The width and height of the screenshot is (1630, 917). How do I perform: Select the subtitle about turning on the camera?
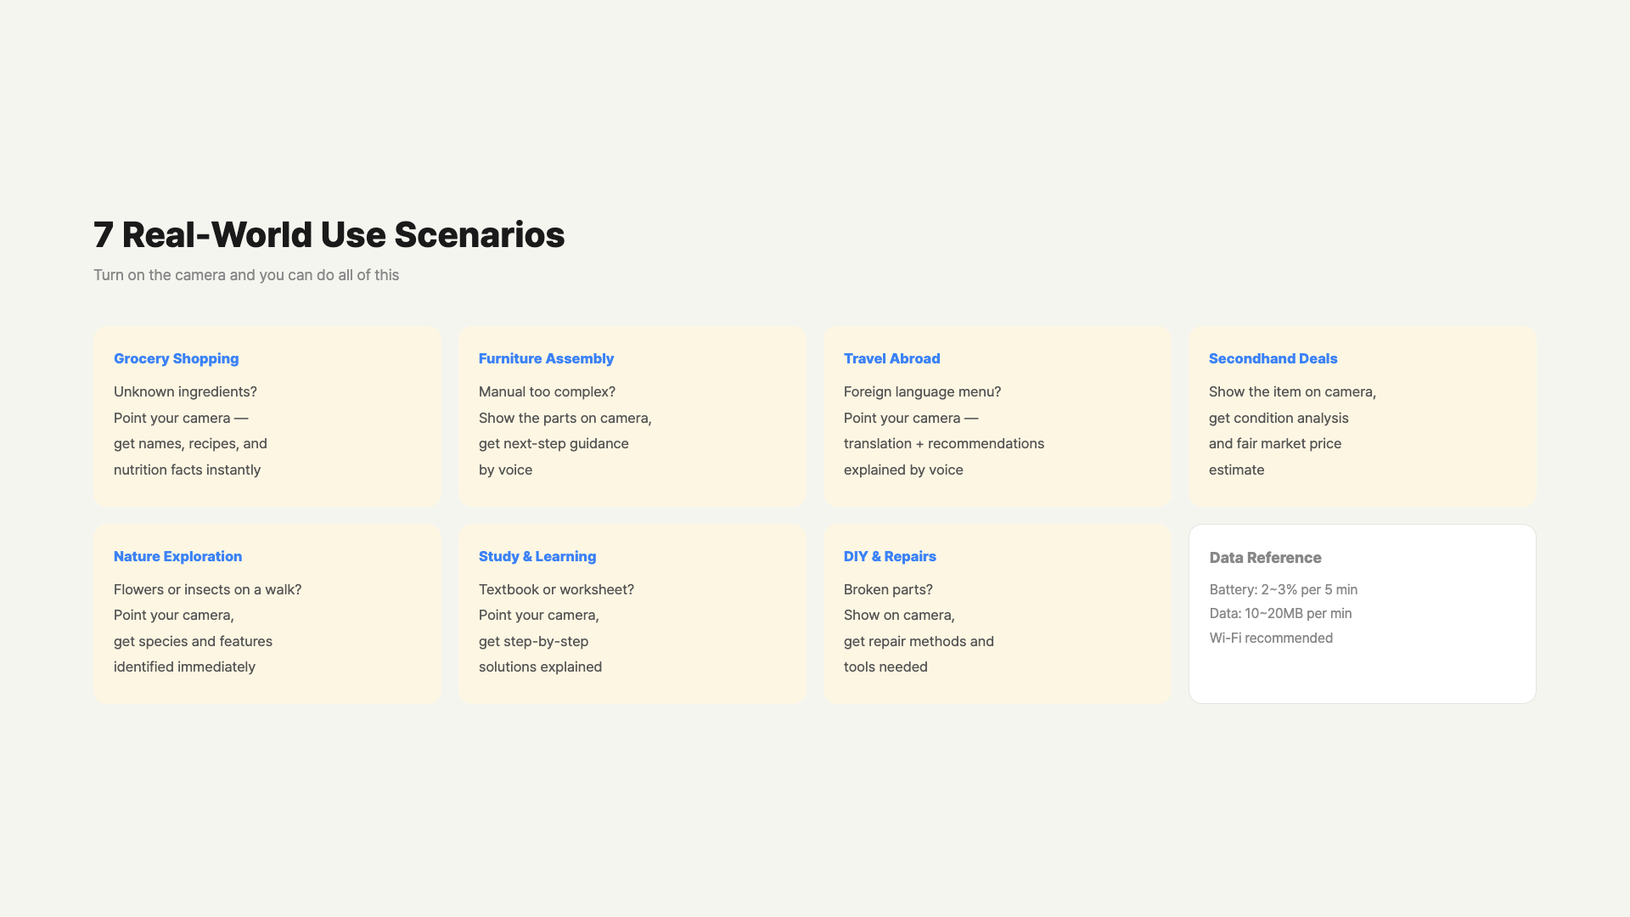tap(246, 275)
